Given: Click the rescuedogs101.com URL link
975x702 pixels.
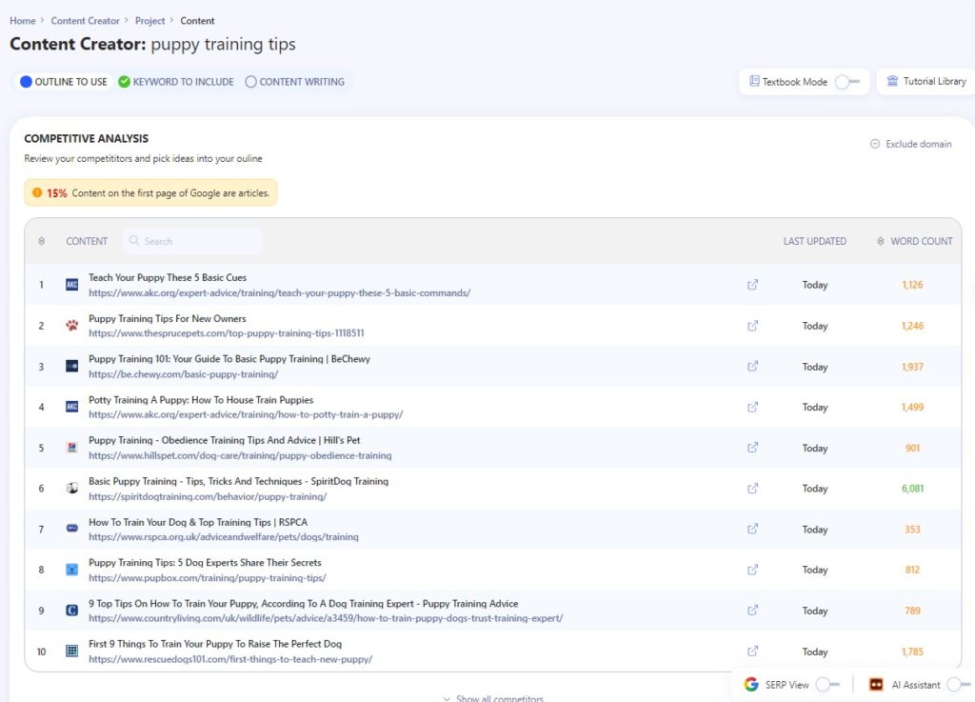Looking at the screenshot, I should [x=230, y=659].
